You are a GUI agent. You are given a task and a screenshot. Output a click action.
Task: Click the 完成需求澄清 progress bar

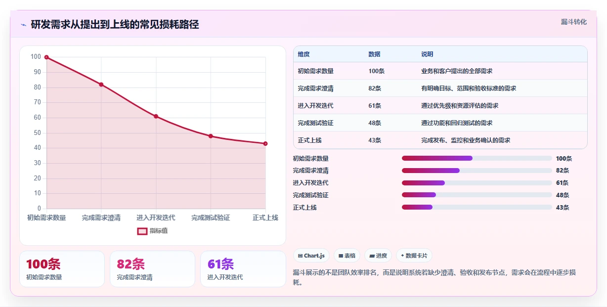pos(477,171)
